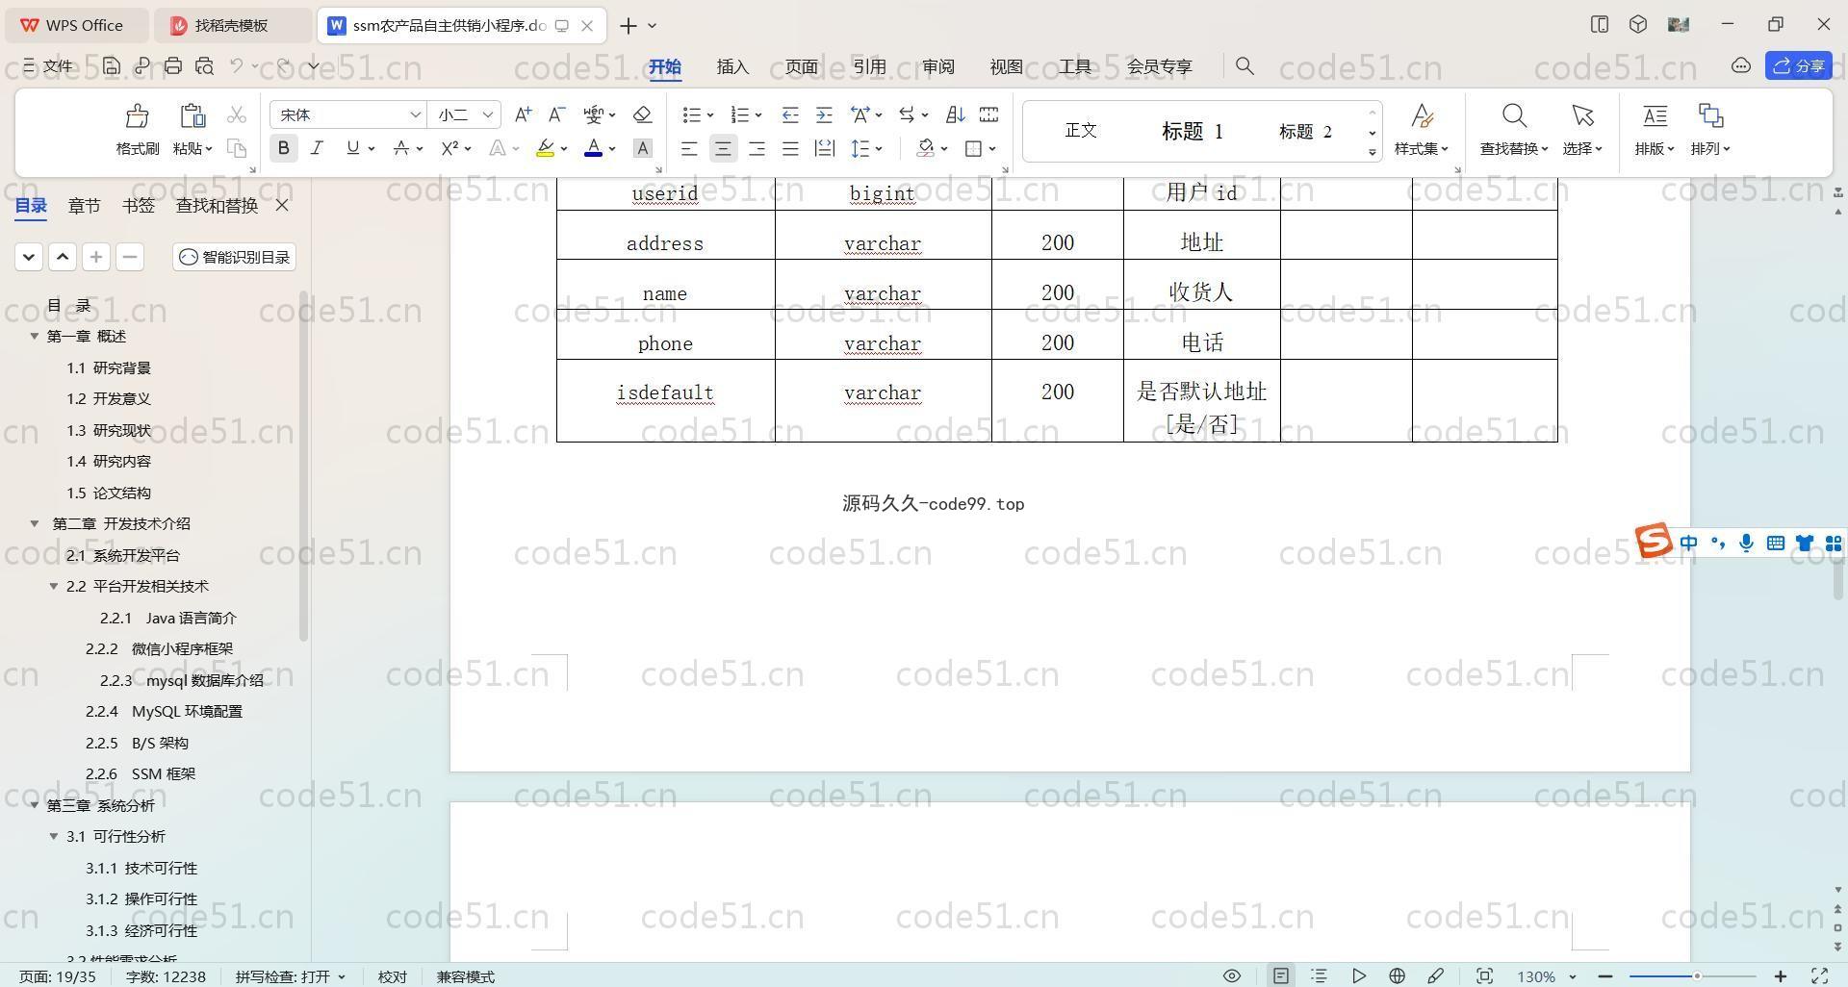The width and height of the screenshot is (1848, 987).
Task: Go to 1.1 研究背景 heading
Action: (x=109, y=368)
